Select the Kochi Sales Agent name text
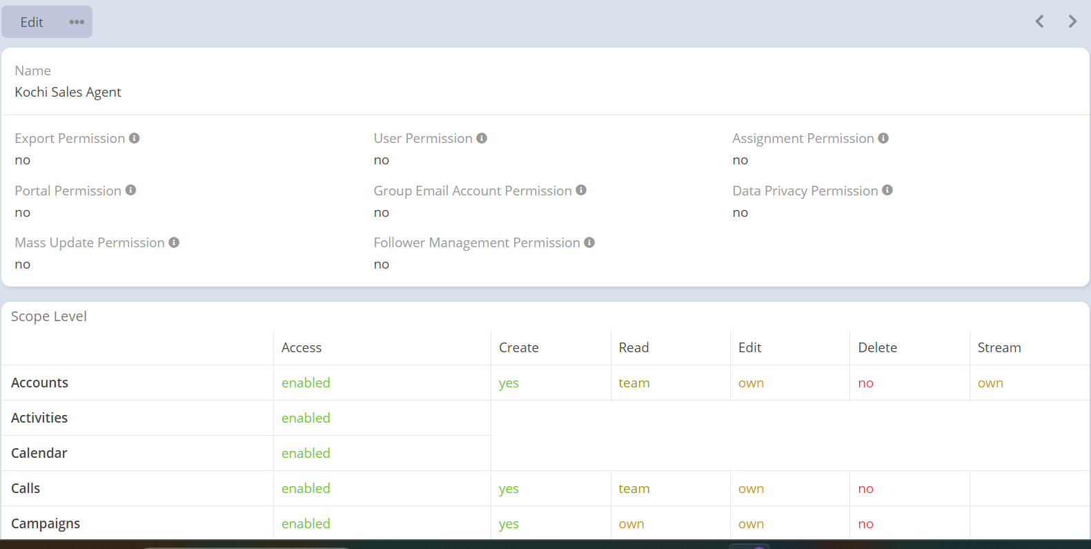Screen dimensions: 1091x549 pos(68,93)
